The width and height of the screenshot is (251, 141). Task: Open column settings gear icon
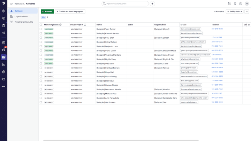(x=249, y=25)
